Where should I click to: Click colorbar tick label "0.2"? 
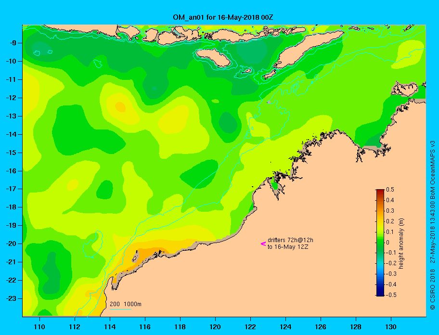(390, 221)
